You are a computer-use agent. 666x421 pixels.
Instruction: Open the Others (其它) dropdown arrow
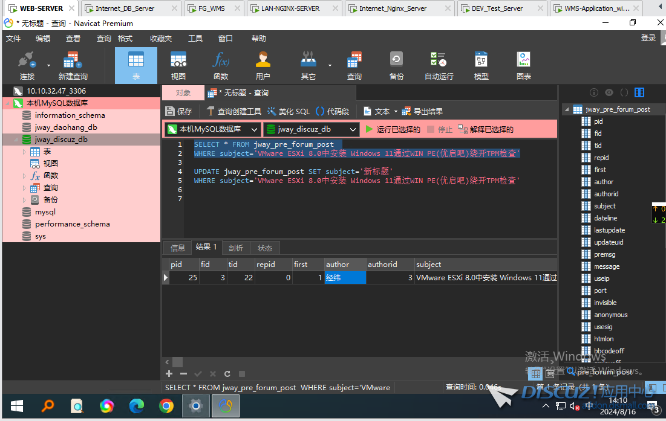(x=330, y=65)
